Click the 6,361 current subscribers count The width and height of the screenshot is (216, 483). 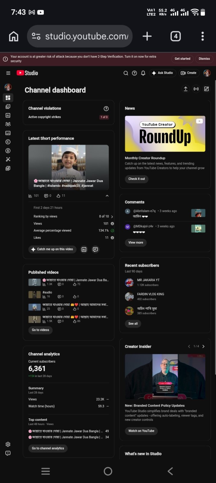37,369
